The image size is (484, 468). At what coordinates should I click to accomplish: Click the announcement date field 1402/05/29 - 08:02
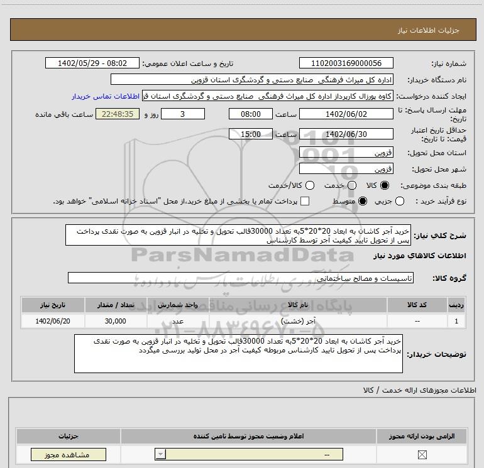point(92,63)
